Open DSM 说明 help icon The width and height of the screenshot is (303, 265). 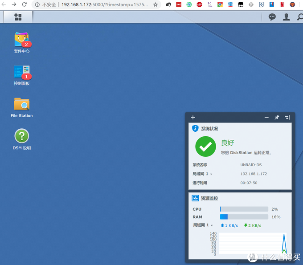pos(22,136)
